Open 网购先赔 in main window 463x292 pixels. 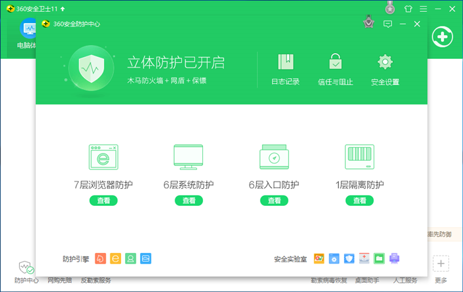click(x=60, y=280)
